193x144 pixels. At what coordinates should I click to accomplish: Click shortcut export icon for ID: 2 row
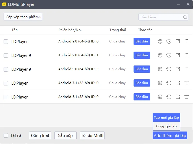(178, 69)
